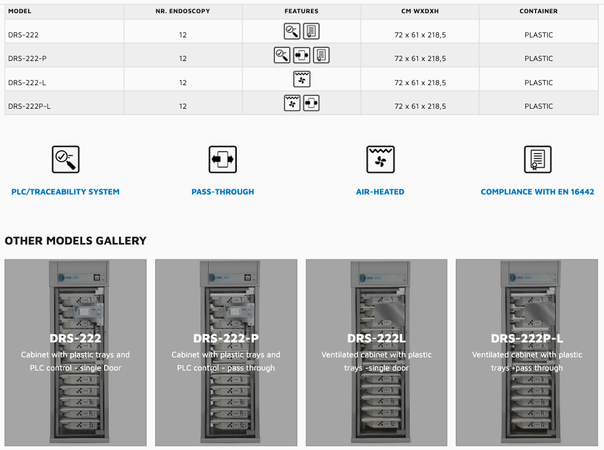Click air-heated fan icon in DRS-222-L row

pos(302,79)
